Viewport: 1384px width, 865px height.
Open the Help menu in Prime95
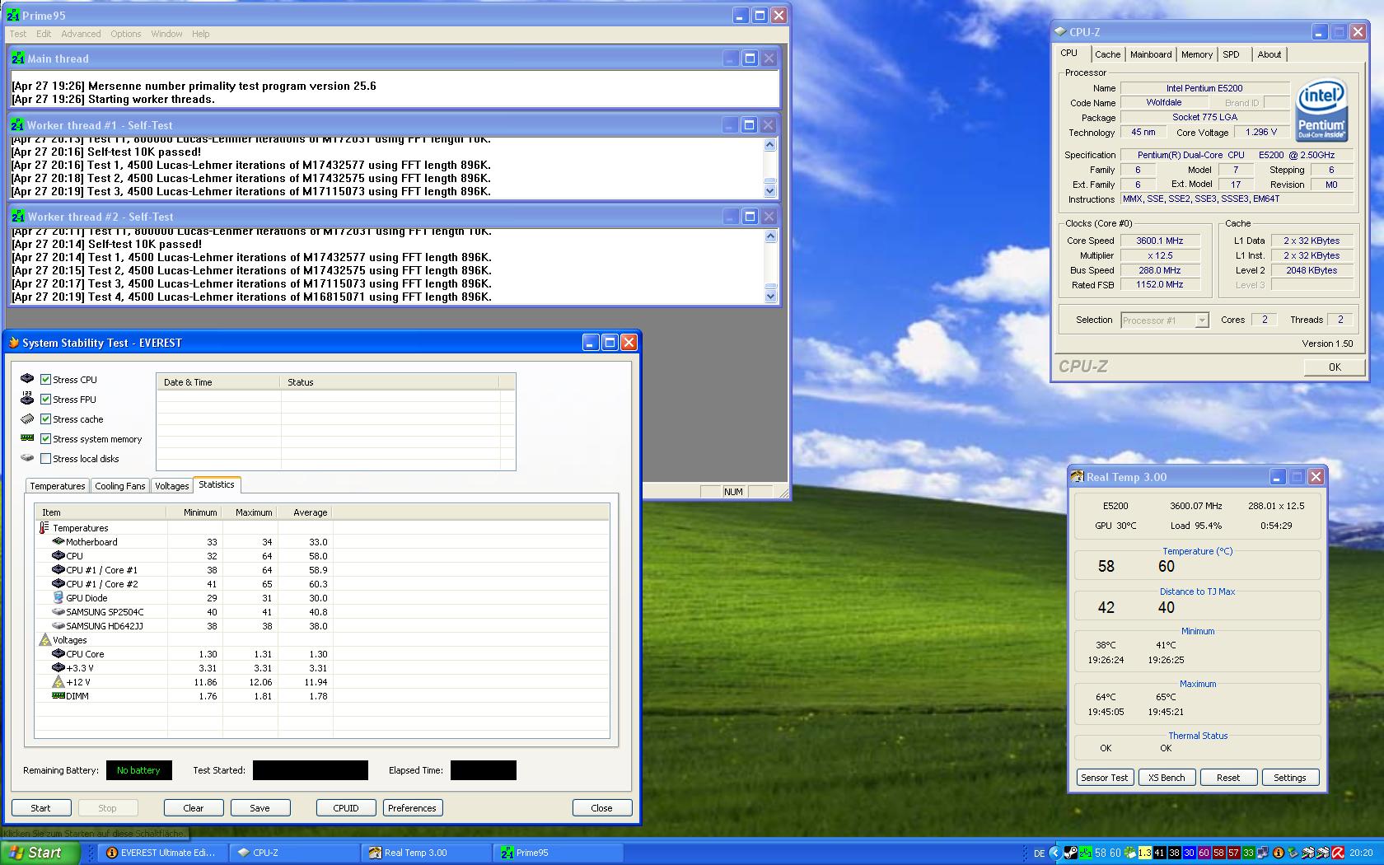201,34
